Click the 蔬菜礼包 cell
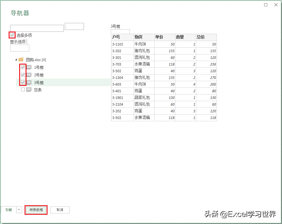The height and width of the screenshot is (224, 282). [x=144, y=98]
